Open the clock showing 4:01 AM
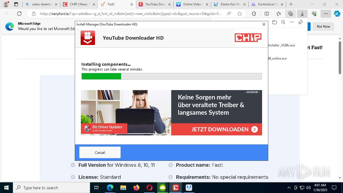 [x=320, y=188]
